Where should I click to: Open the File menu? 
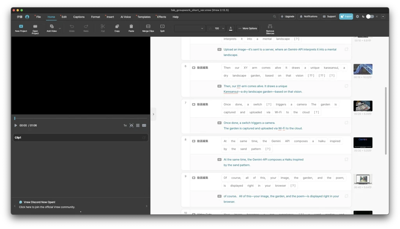tap(39, 17)
